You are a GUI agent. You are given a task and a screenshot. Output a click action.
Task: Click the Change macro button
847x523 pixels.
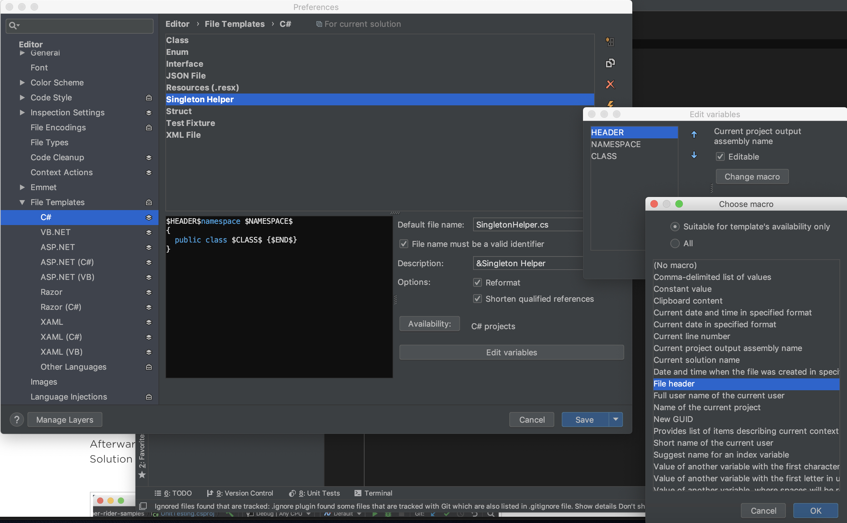[x=752, y=177]
